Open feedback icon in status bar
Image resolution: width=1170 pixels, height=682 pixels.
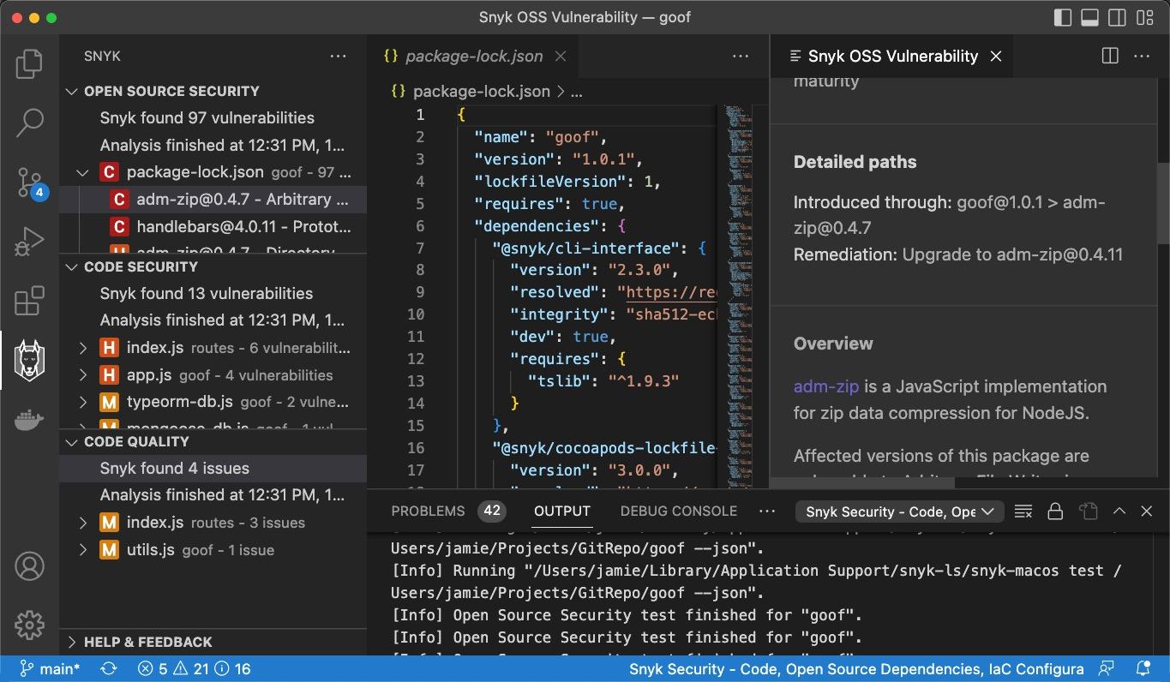pos(1107,669)
